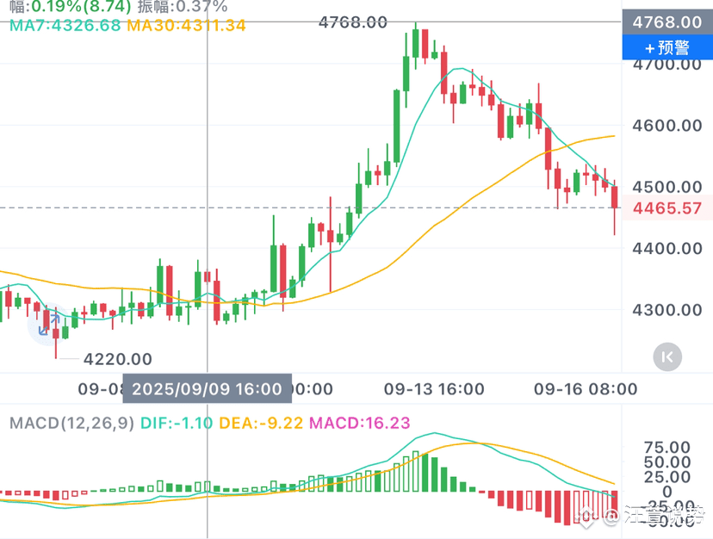Select the 4768.00 crosshair price tag

[x=667, y=22]
